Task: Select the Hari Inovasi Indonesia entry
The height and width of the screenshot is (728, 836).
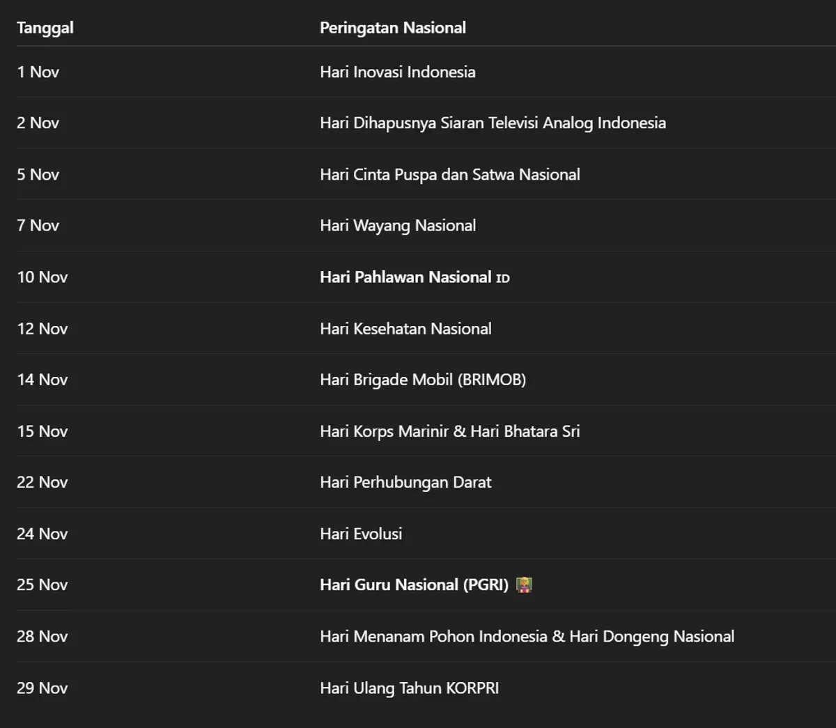Action: click(397, 72)
